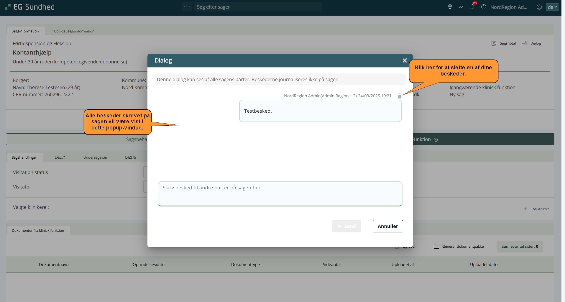Screen dimensions: 565x302
Task: Switch to Udvidet sagsinformation tab
Action: [x=74, y=31]
